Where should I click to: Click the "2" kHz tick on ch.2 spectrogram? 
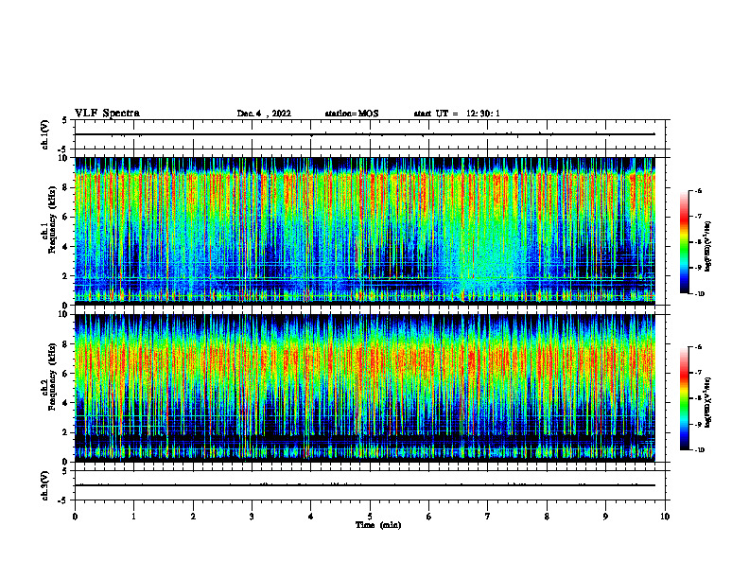point(66,432)
